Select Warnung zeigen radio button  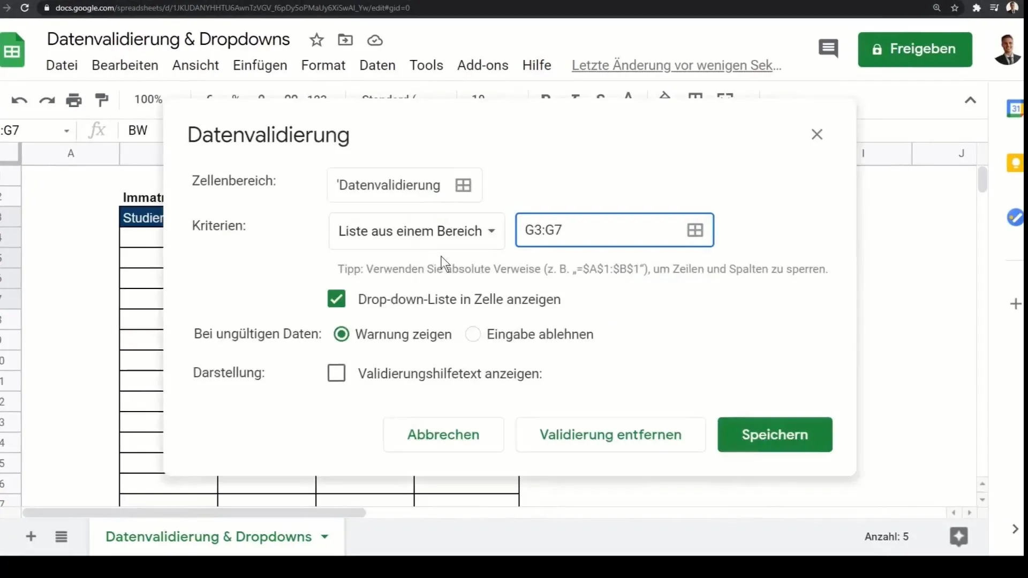tap(341, 334)
